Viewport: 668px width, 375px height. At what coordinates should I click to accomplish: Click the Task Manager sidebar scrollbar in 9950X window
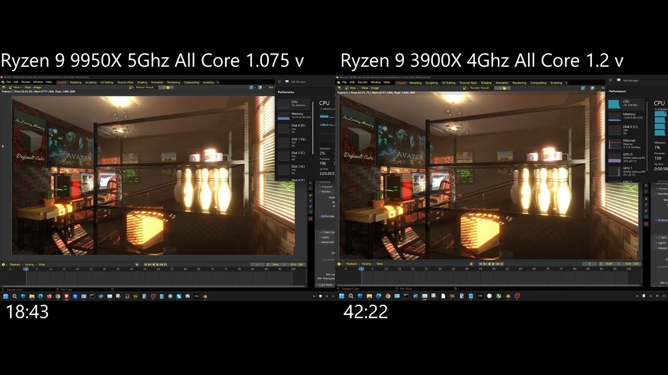pos(313,128)
